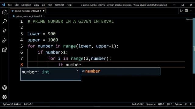Click 'number>1' on line 6
195x109 pixels.
[x=55, y=52]
